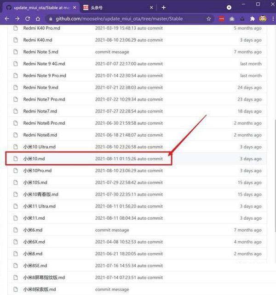Click the browser back arrow

point(6,19)
